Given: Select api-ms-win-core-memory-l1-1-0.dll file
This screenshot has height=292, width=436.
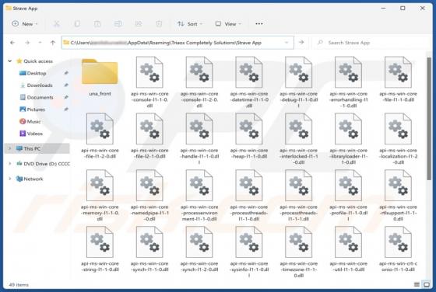Looking at the screenshot, I should [100, 195].
